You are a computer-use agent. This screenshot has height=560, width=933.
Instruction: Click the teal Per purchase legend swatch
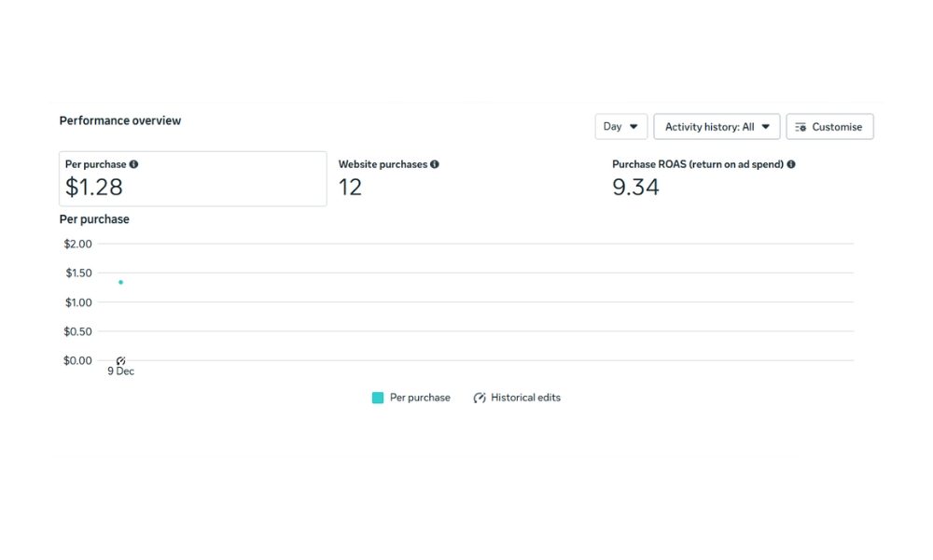click(x=378, y=398)
